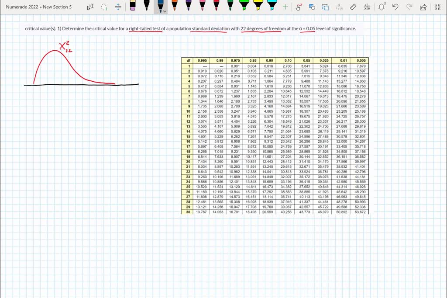Open the ink adjustment settings
447x298 pixels.
click(367, 7)
